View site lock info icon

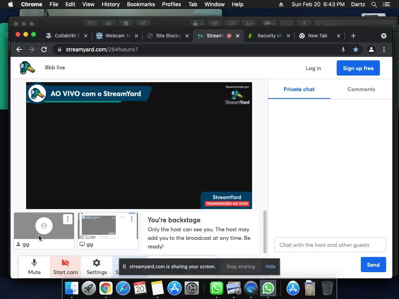pyautogui.click(x=59, y=49)
